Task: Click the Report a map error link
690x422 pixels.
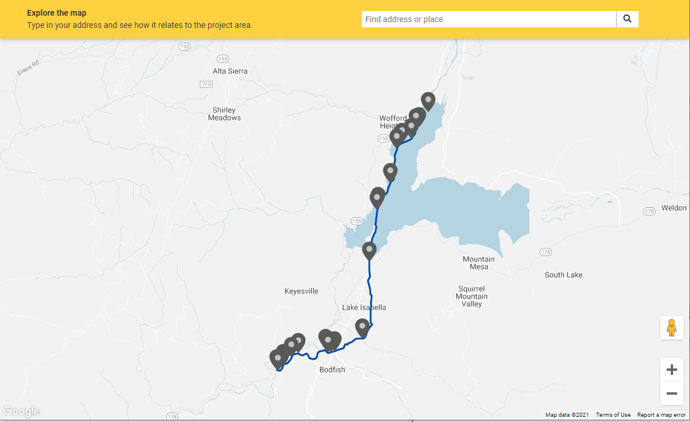Action: click(661, 415)
